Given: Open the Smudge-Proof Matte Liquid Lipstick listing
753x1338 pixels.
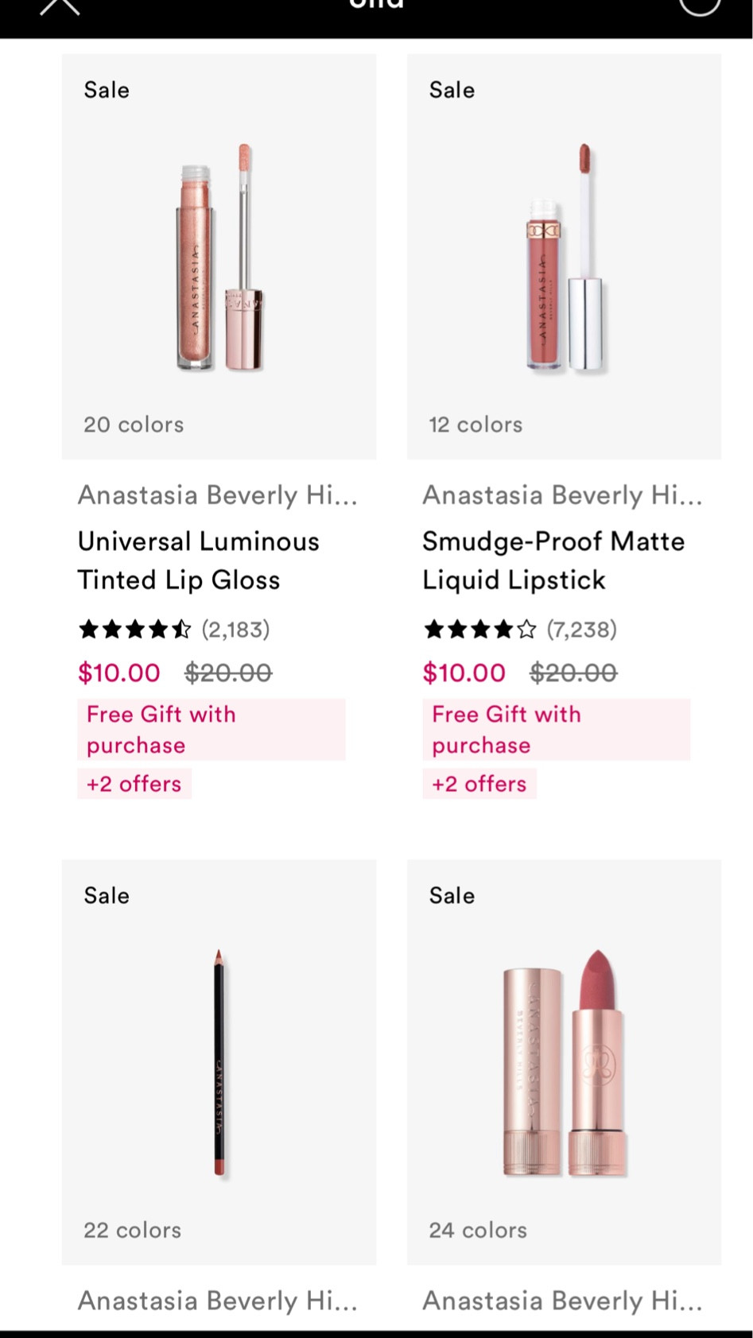Looking at the screenshot, I should 553,560.
